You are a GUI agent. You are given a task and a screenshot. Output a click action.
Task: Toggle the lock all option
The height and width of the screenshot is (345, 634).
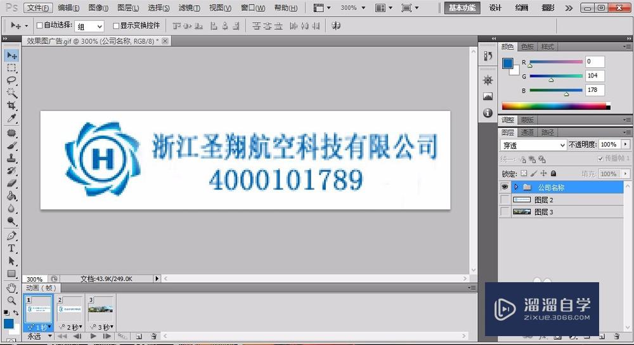pyautogui.click(x=553, y=174)
